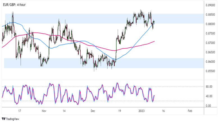
Task: Click the dotted overbought line at 80
Action: click(174, 87)
